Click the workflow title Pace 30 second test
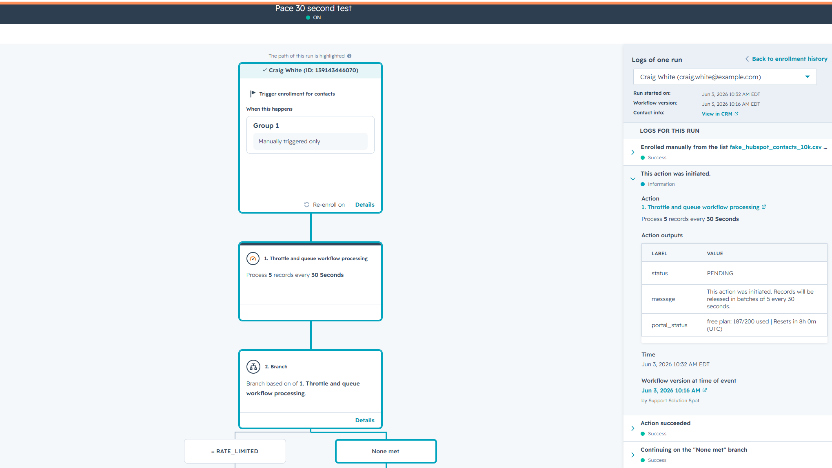 tap(313, 8)
